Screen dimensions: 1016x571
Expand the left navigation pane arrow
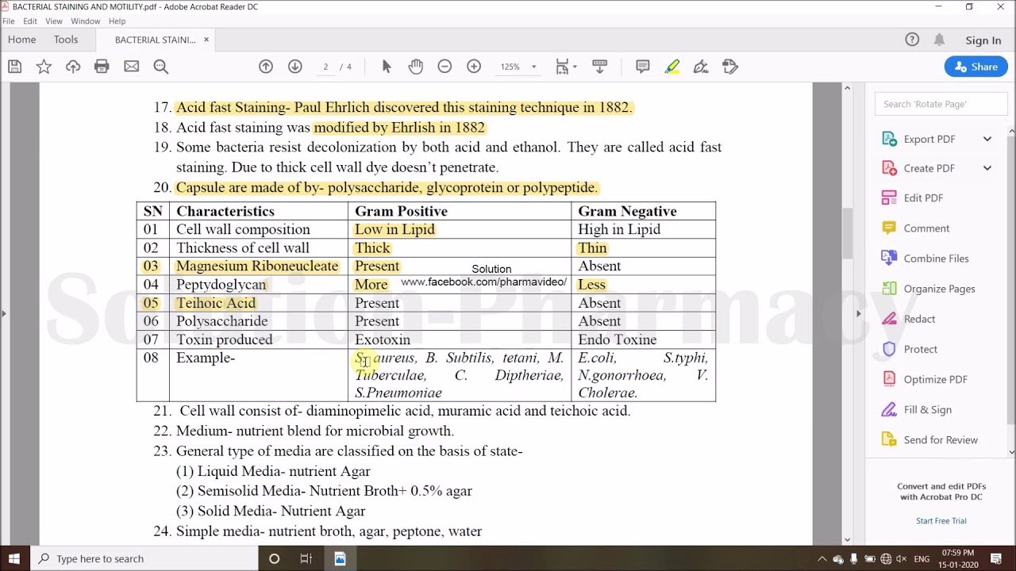3,314
